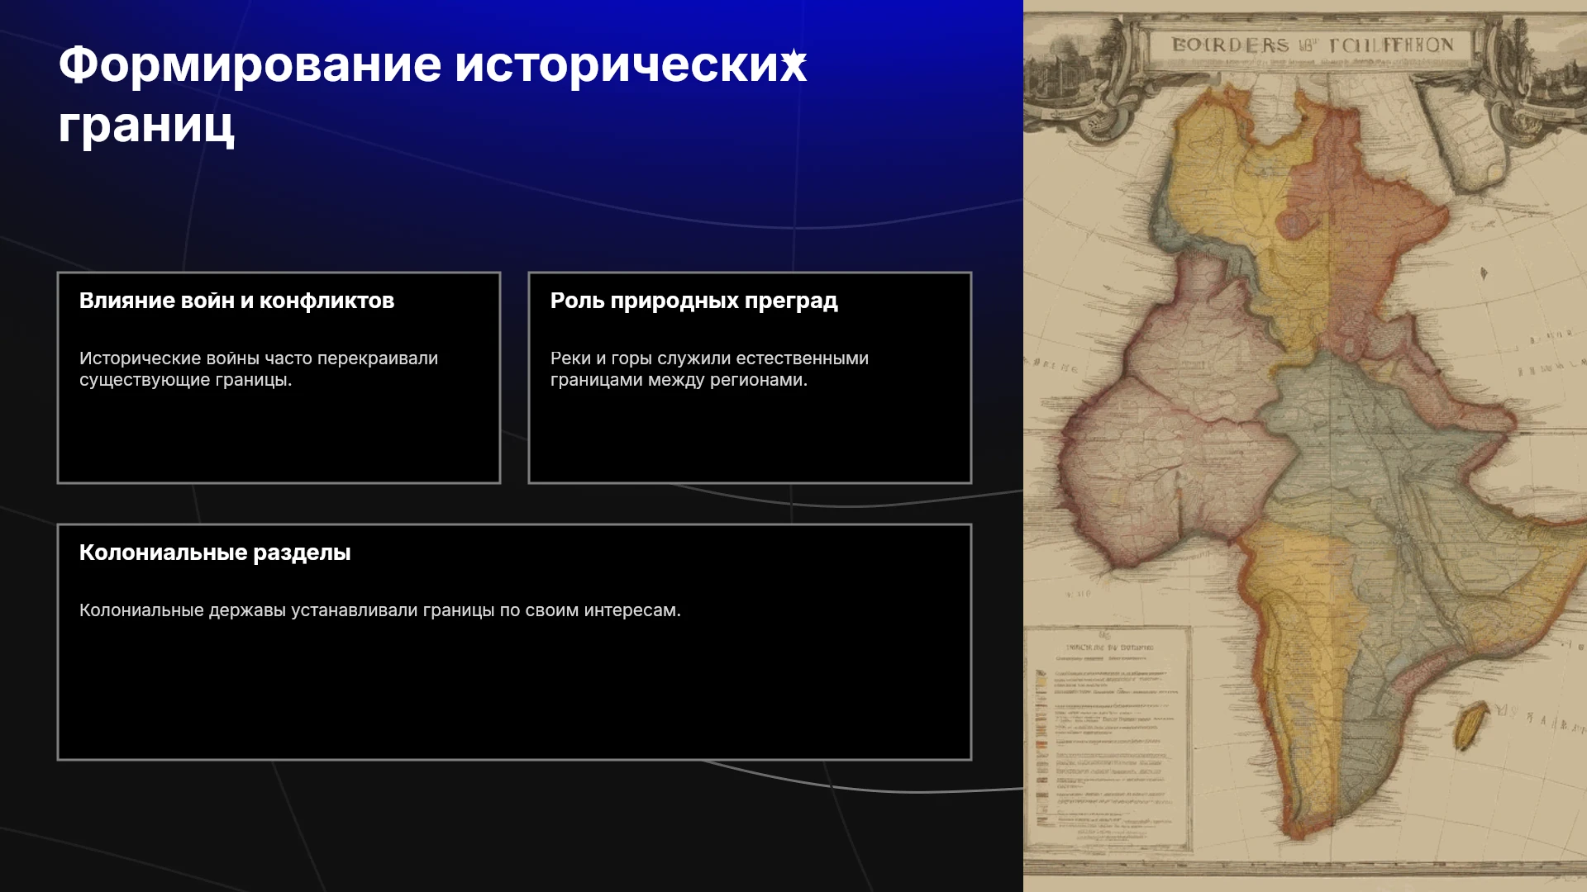Click the text Реки и горы служили естественными границами
The width and height of the screenshot is (1587, 892).
[709, 369]
